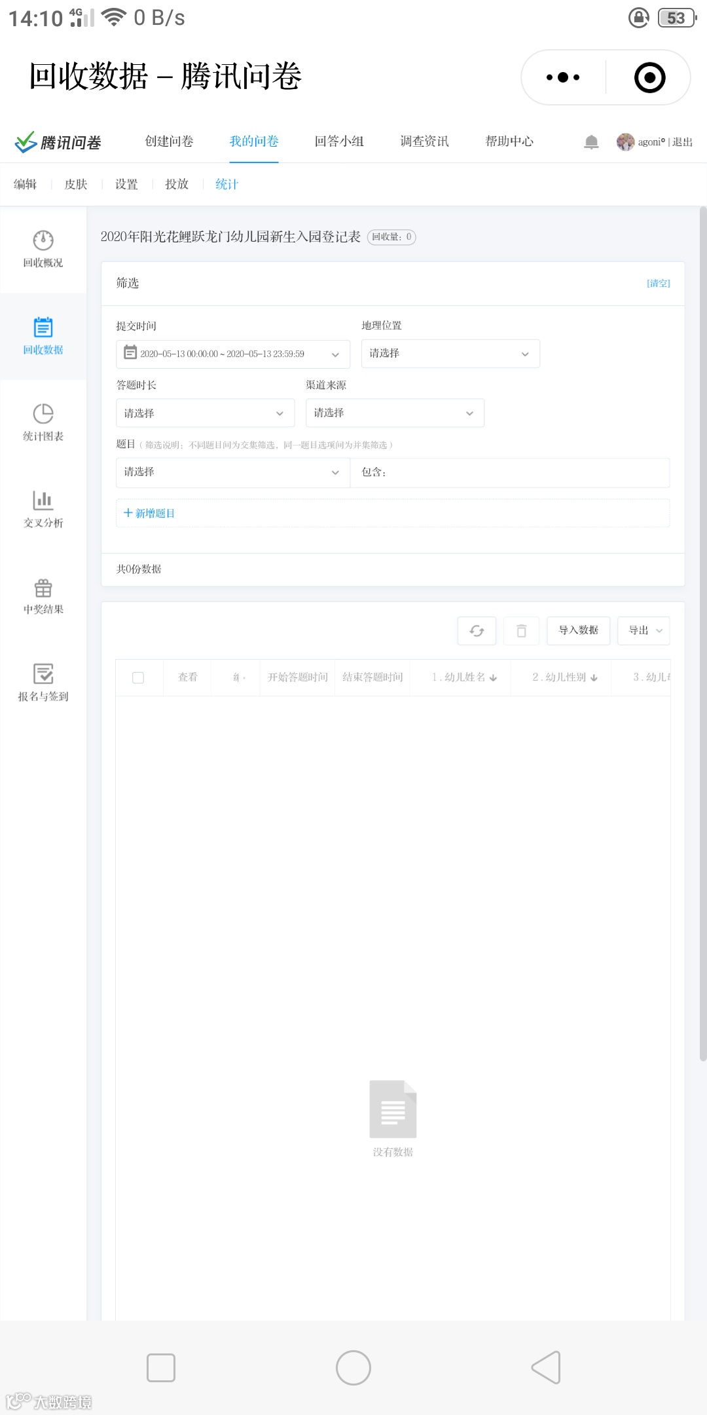Switch to the 皮肤 tab

[76, 184]
